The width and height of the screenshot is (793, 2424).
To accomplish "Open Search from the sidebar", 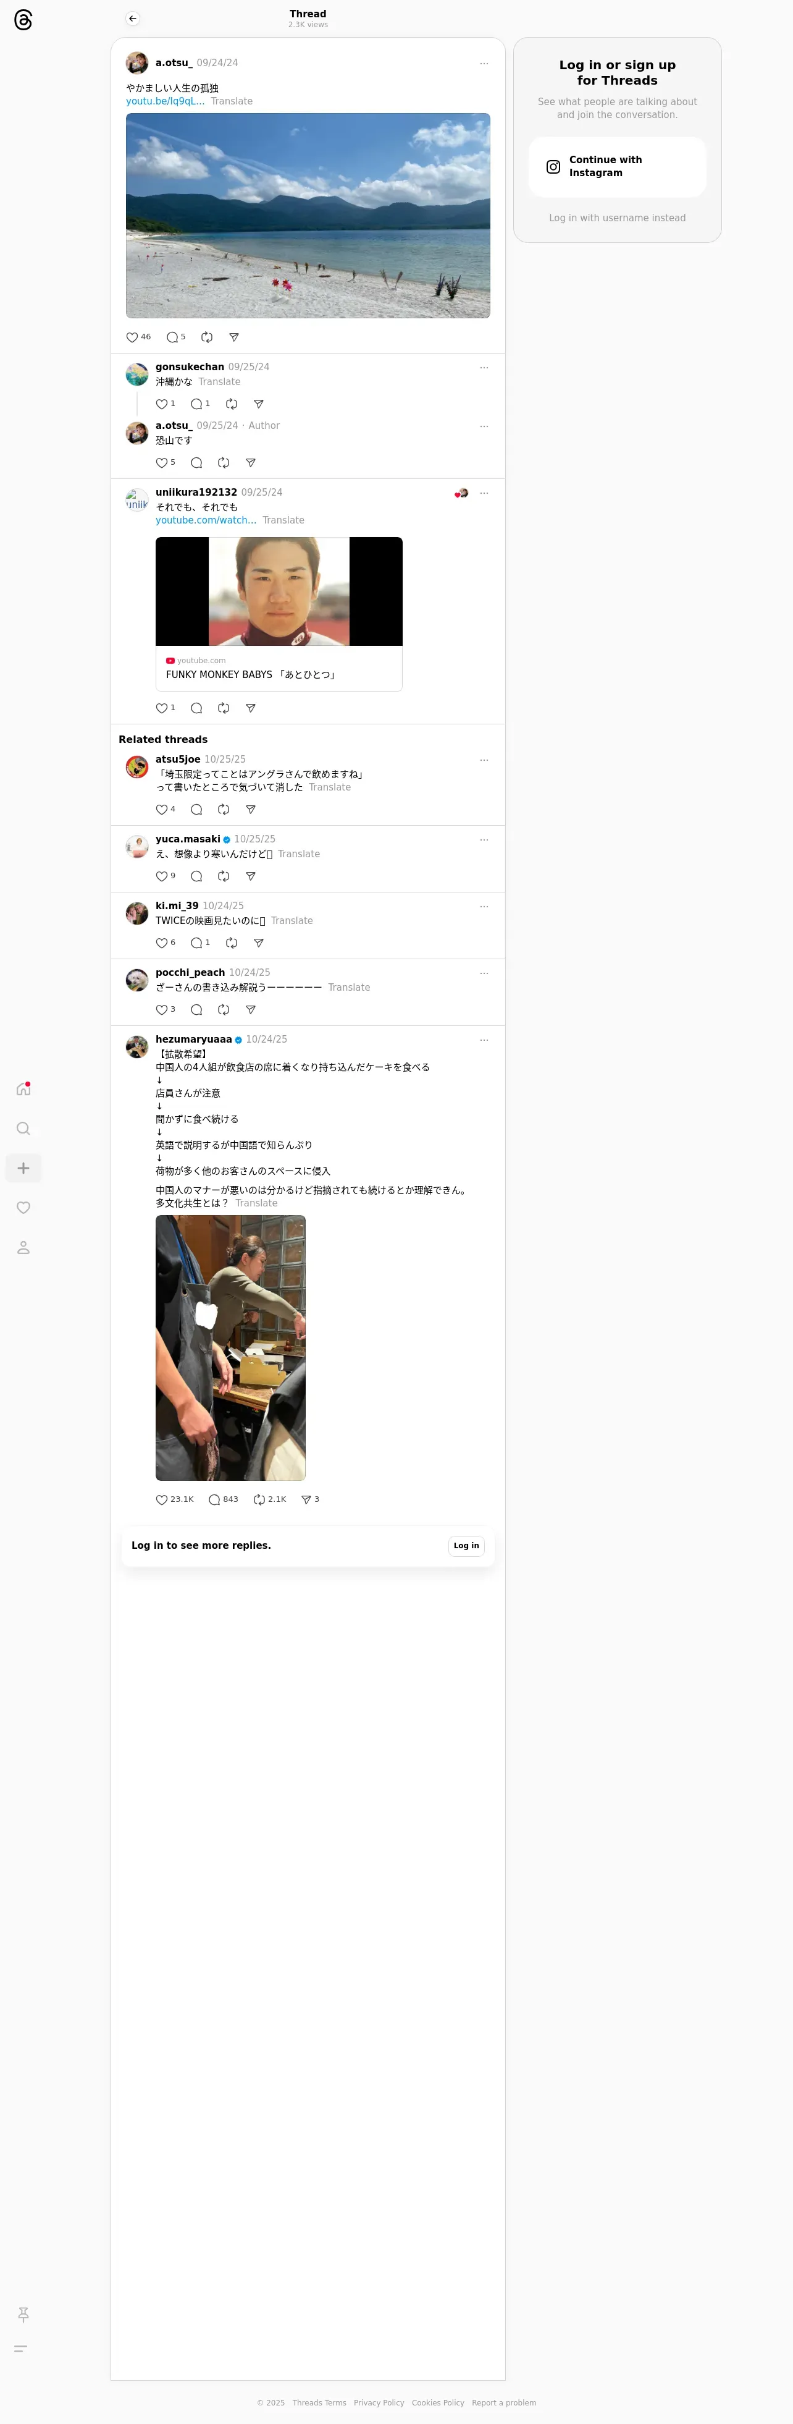I will click(23, 1128).
